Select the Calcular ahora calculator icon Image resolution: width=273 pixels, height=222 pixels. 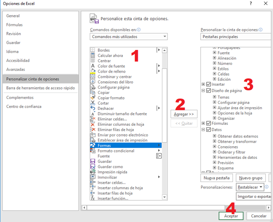click(93, 55)
